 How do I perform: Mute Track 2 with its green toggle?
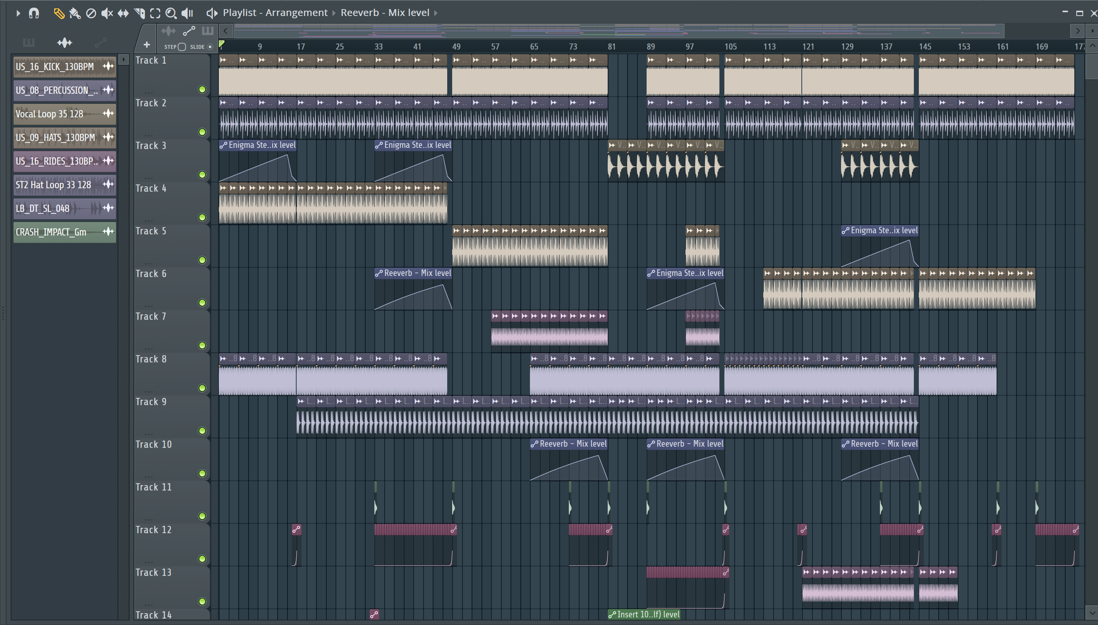202,132
